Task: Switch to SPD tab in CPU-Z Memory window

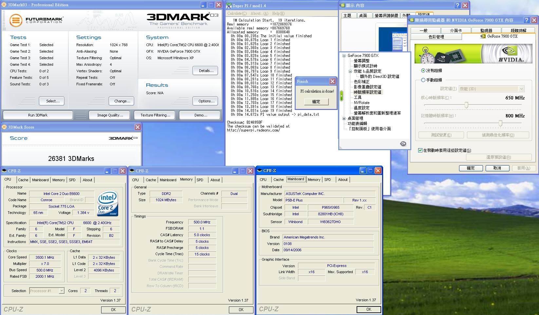Action: 200,180
